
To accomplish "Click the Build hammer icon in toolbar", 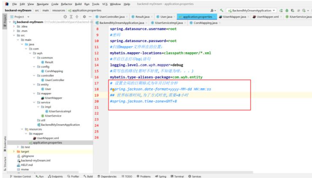I will (222, 11).
